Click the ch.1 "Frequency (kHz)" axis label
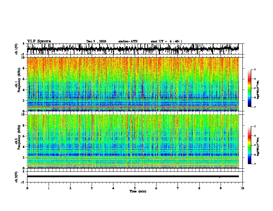This screenshot has width=273, height=211. 19,80
